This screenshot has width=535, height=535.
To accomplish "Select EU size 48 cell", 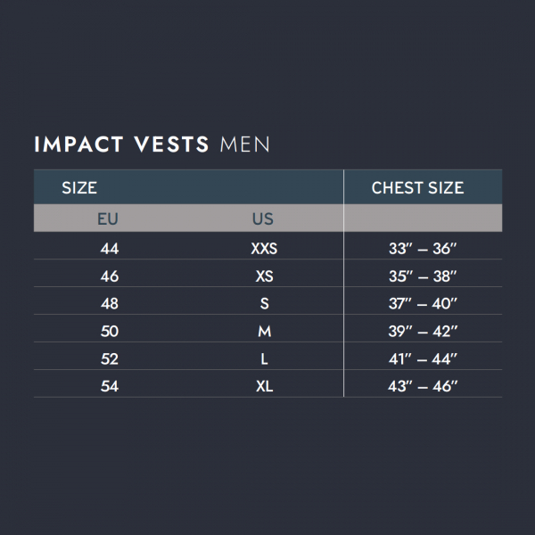I will pyautogui.click(x=110, y=303).
